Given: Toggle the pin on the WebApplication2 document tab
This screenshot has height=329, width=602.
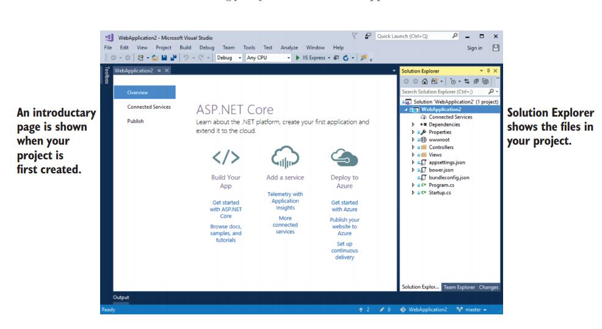Looking at the screenshot, I should 159,71.
